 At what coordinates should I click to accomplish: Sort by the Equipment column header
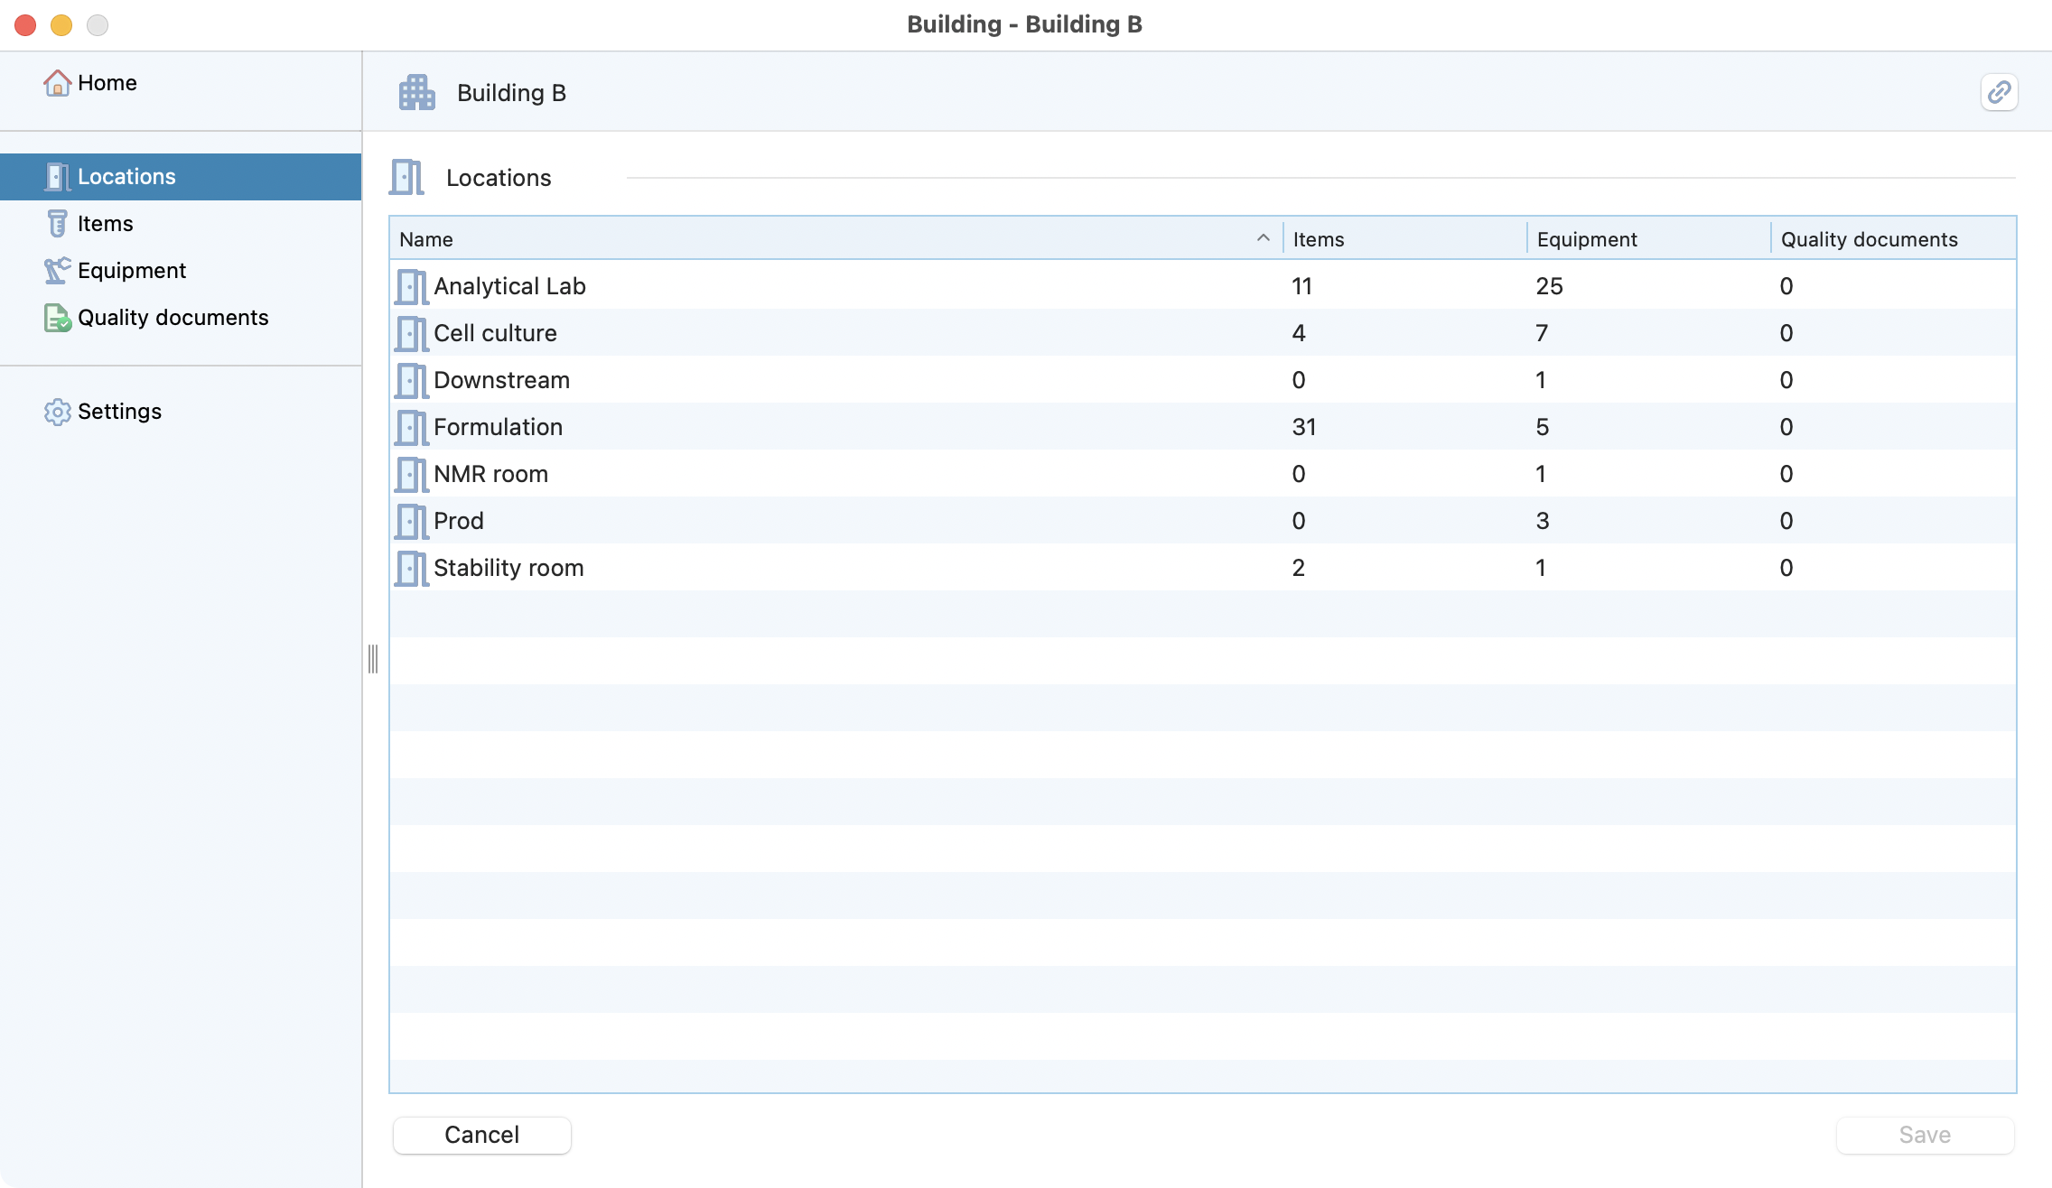(x=1649, y=239)
